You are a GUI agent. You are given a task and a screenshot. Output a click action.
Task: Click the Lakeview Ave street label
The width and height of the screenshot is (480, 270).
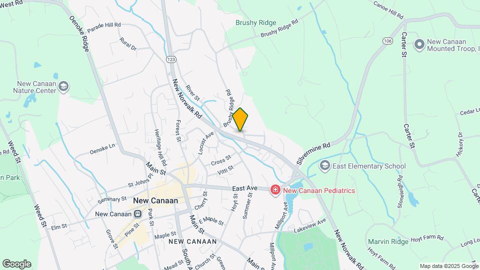[x=310, y=226]
